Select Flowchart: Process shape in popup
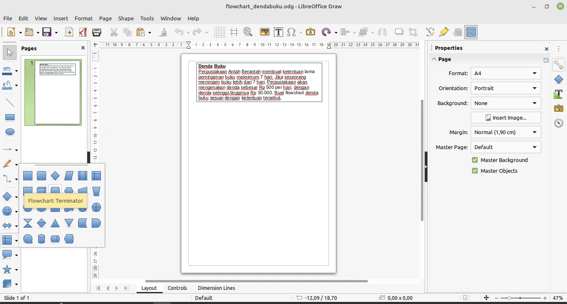Screen dimensions: 567x304 click(28, 176)
